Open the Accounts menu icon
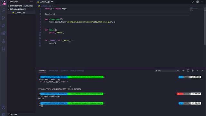Screen dimensions: 206x116 [4, 107]
